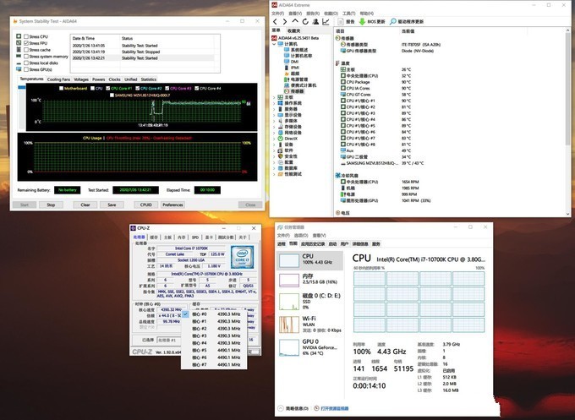Enable Stress cache checkbox
This screenshot has height=420, width=575.
(26, 50)
